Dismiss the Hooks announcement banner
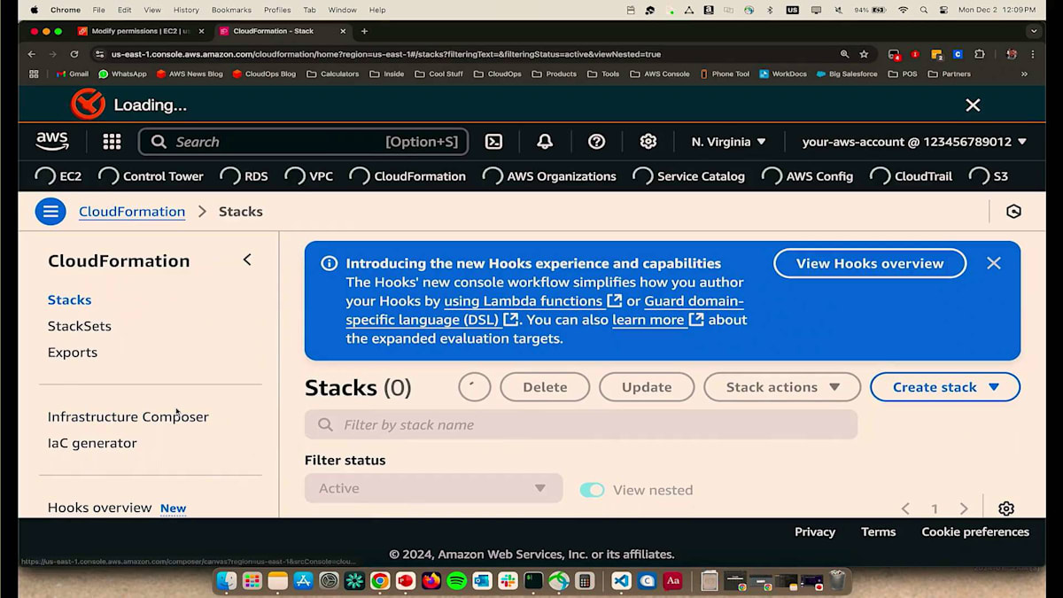Image resolution: width=1063 pixels, height=598 pixels. 994,263
